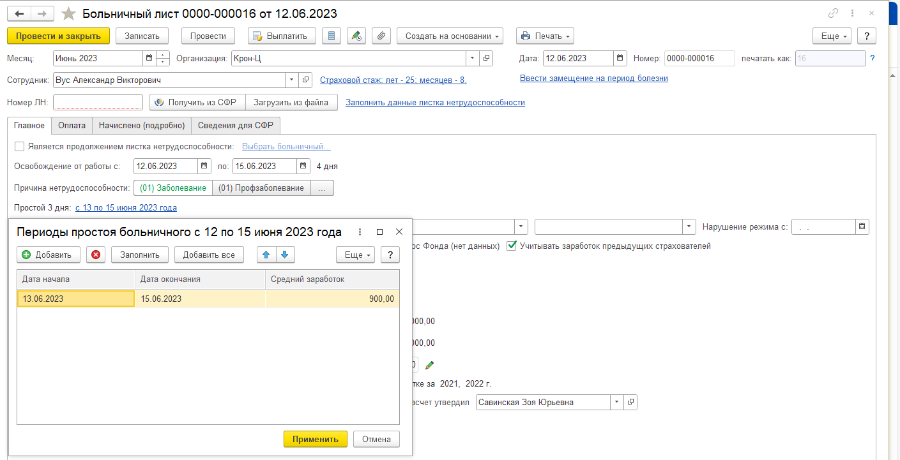
Task: Select the '(01) Профзаболевание' reason option
Action: tap(261, 188)
